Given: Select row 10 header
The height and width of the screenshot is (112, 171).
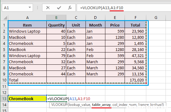Looking at the screenshot, I should click(x=4, y=80).
